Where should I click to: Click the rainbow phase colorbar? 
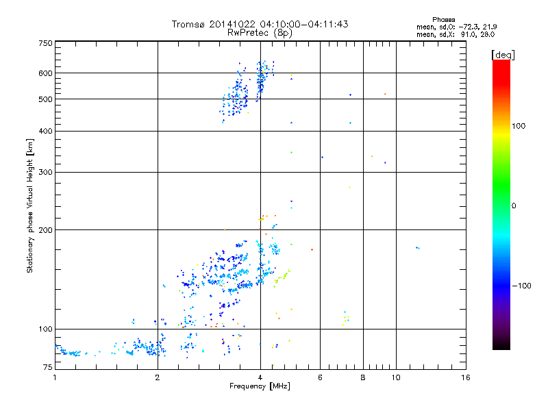coord(501,205)
